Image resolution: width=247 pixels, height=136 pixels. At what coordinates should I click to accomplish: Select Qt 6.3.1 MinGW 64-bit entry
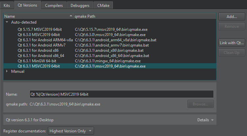click(37, 61)
